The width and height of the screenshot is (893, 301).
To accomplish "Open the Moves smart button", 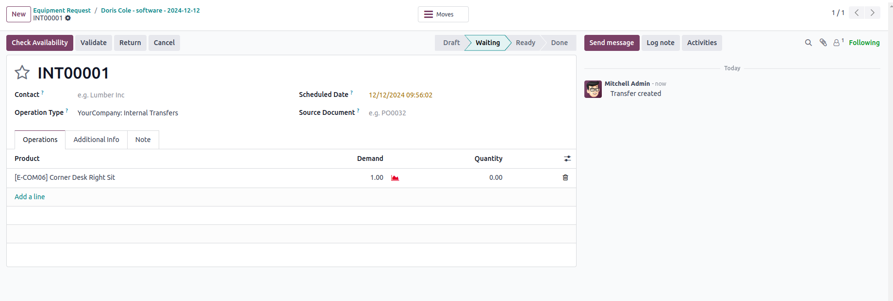I will tap(443, 15).
